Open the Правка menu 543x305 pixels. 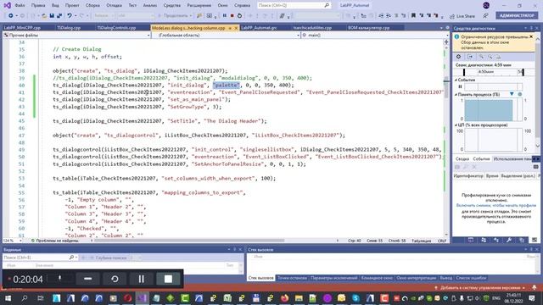click(x=38, y=5)
